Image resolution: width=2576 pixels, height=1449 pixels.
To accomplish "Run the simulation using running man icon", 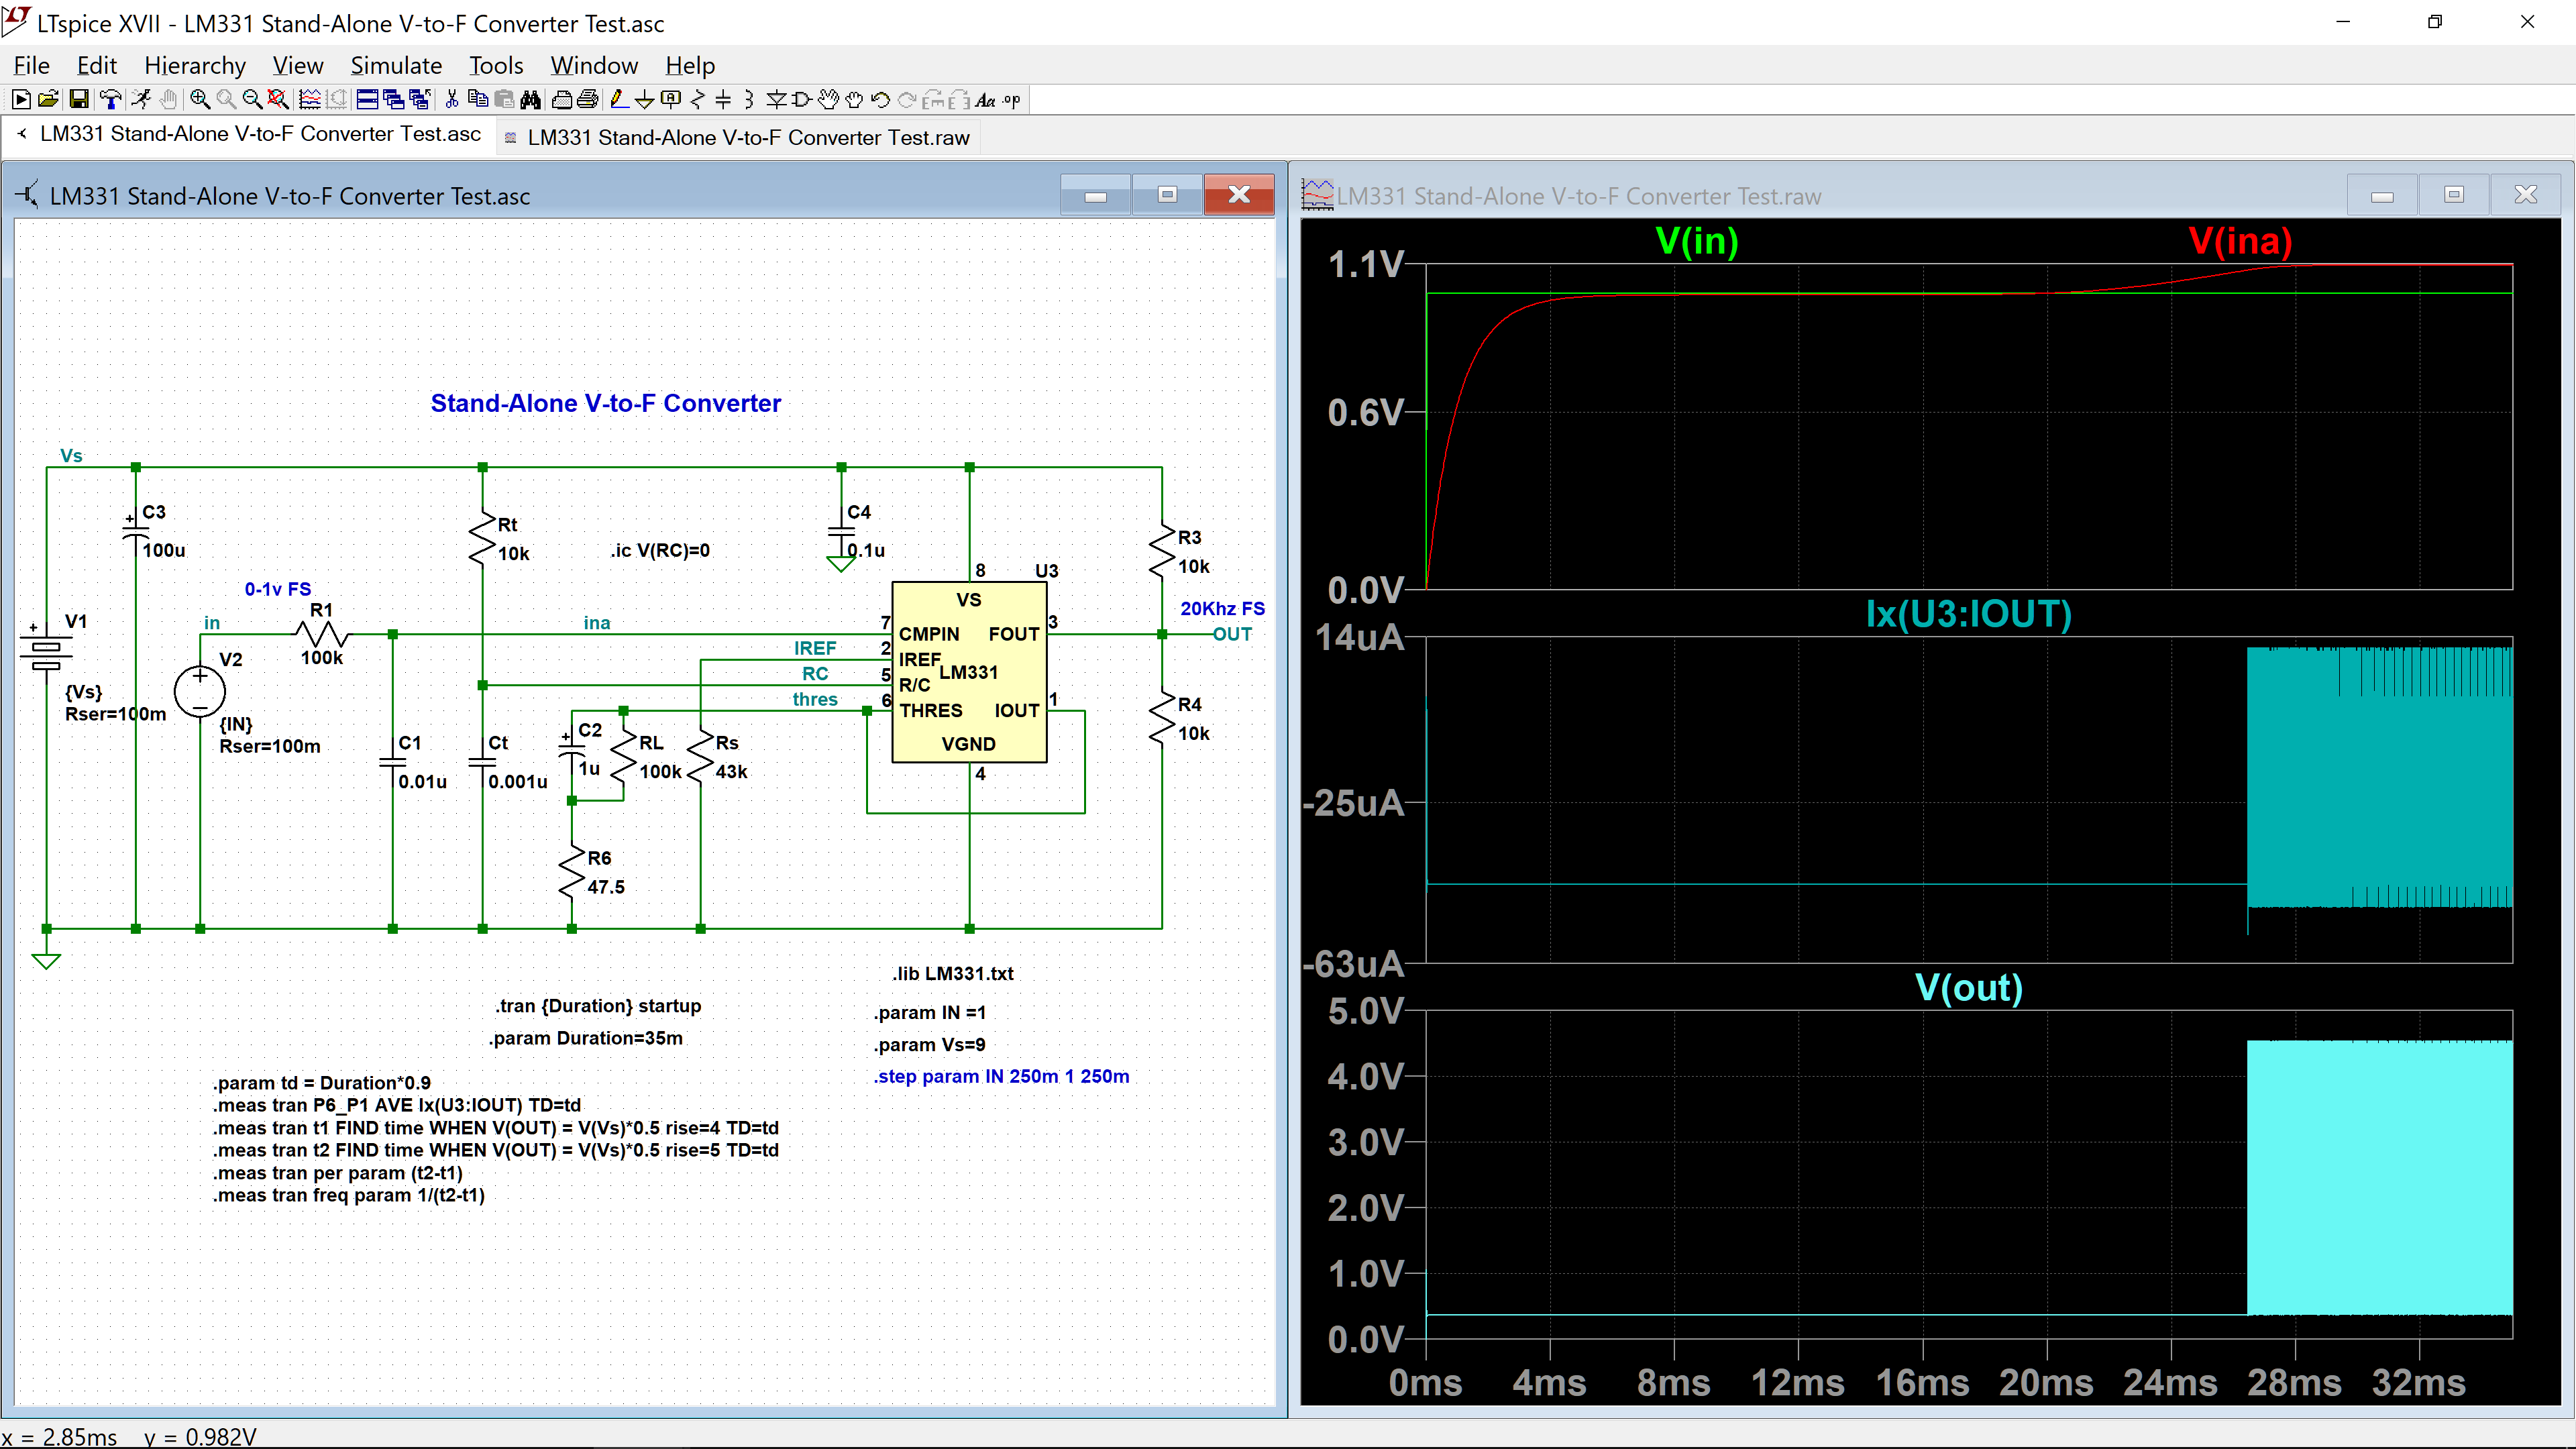I will (141, 100).
